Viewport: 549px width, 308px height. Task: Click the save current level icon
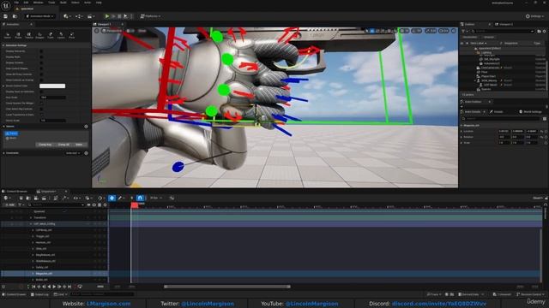tap(5, 16)
